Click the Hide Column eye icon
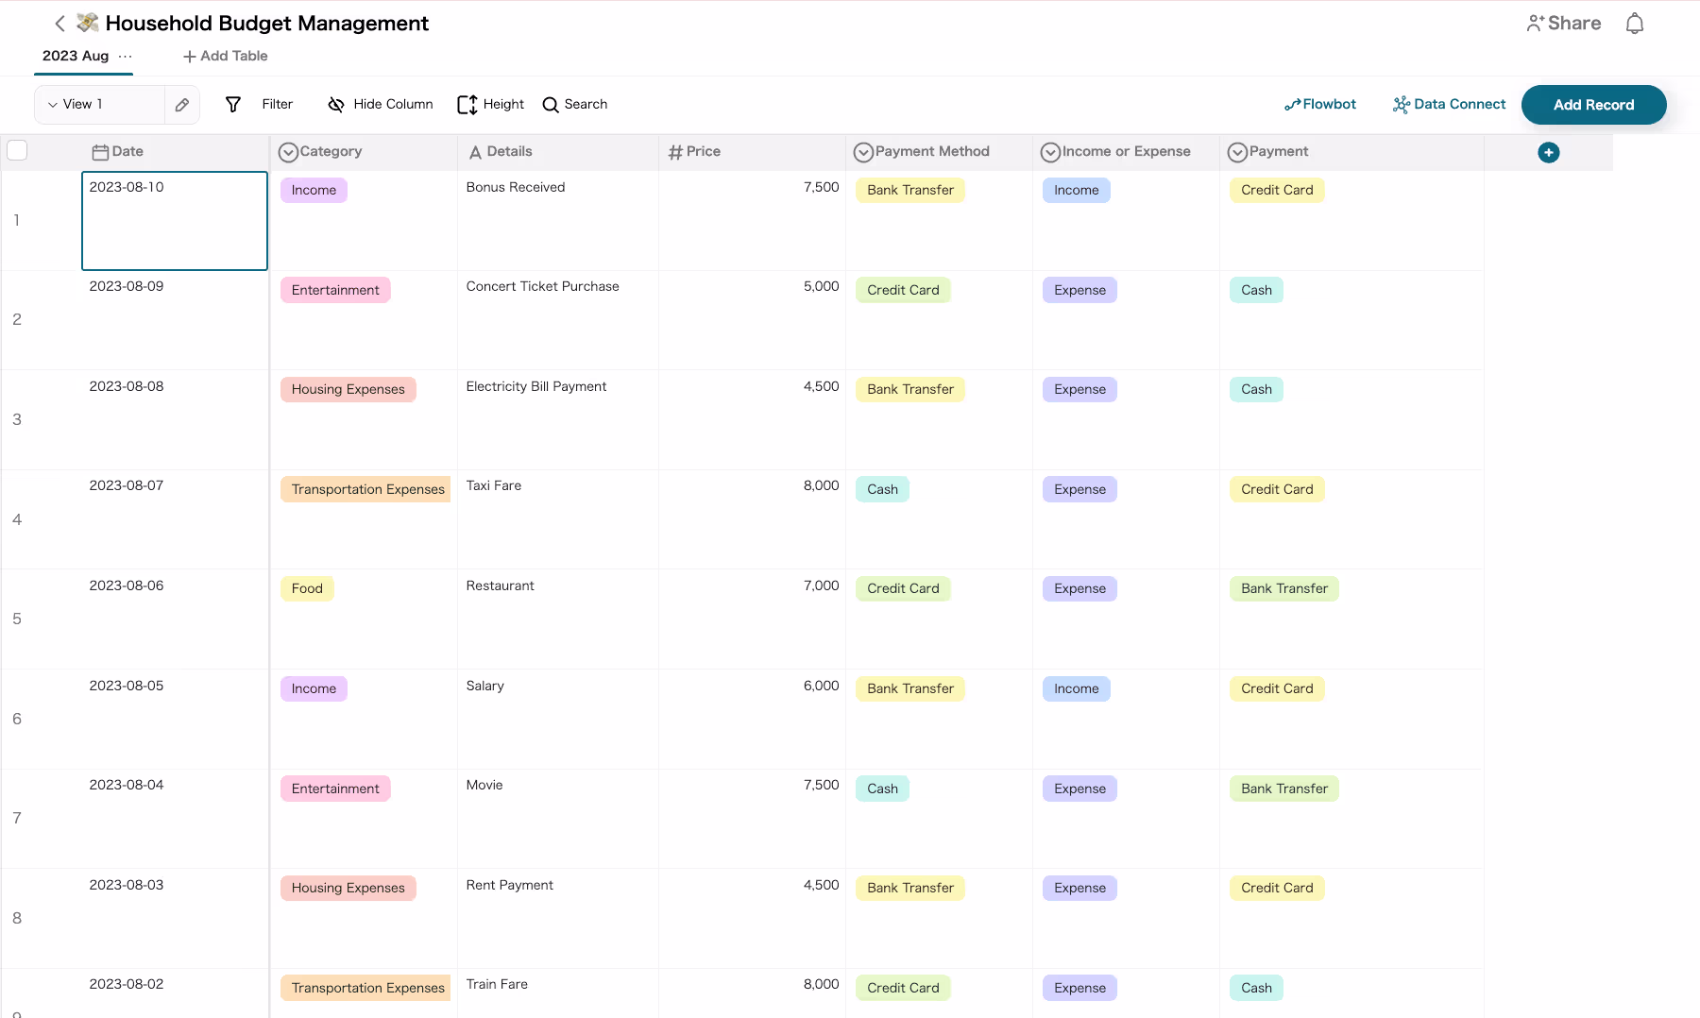Image resolution: width=1700 pixels, height=1018 pixels. (335, 105)
